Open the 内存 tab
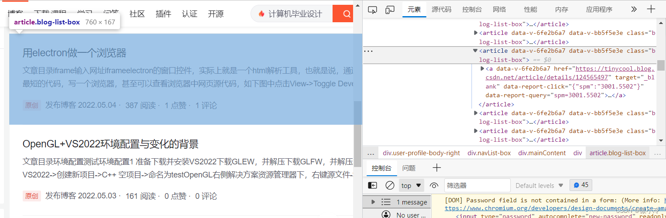The width and height of the screenshot is (666, 218). [562, 9]
